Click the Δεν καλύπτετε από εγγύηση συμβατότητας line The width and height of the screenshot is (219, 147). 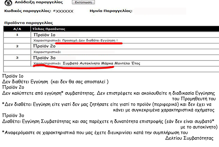(x=108, y=93)
